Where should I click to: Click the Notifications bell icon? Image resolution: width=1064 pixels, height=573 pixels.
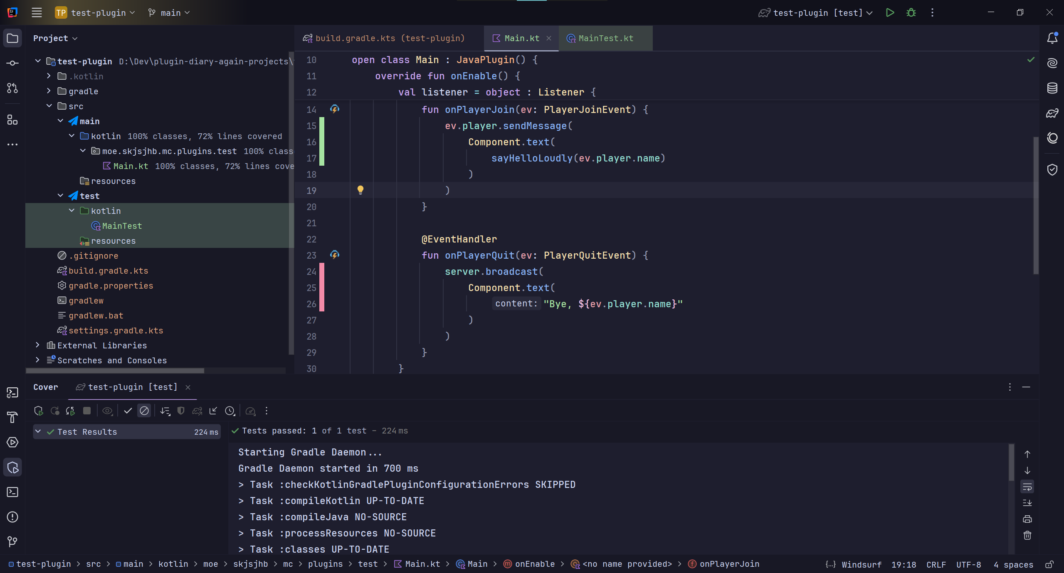click(x=1052, y=38)
